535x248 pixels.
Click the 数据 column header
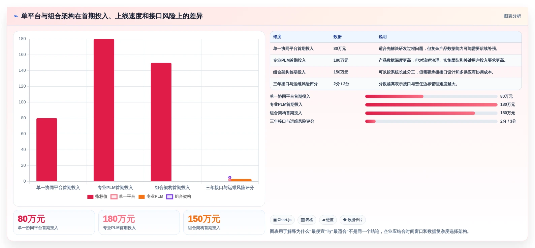338,37
